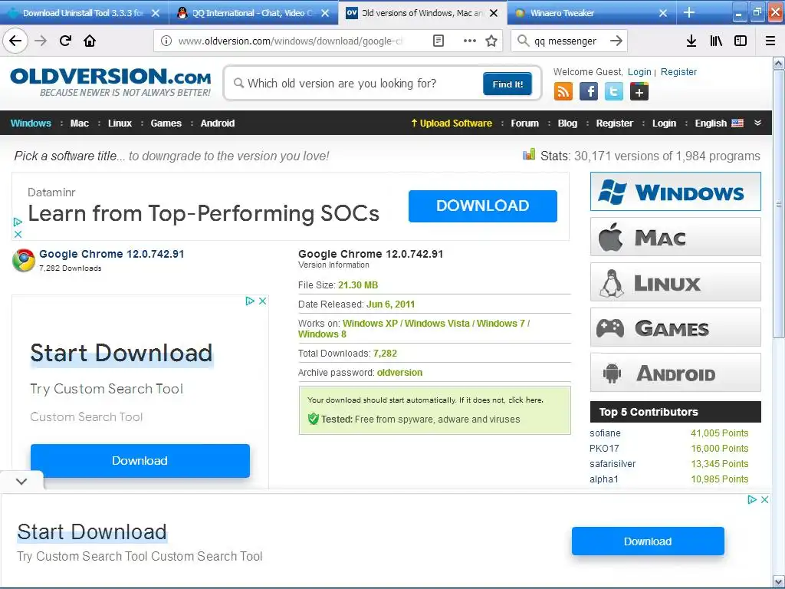Open OldVersion Twitter icon
Screen dimensions: 785x589
pyautogui.click(x=614, y=92)
